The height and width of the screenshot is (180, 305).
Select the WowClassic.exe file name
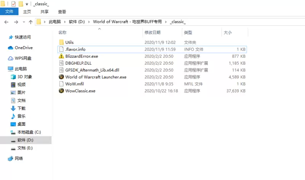(80, 91)
